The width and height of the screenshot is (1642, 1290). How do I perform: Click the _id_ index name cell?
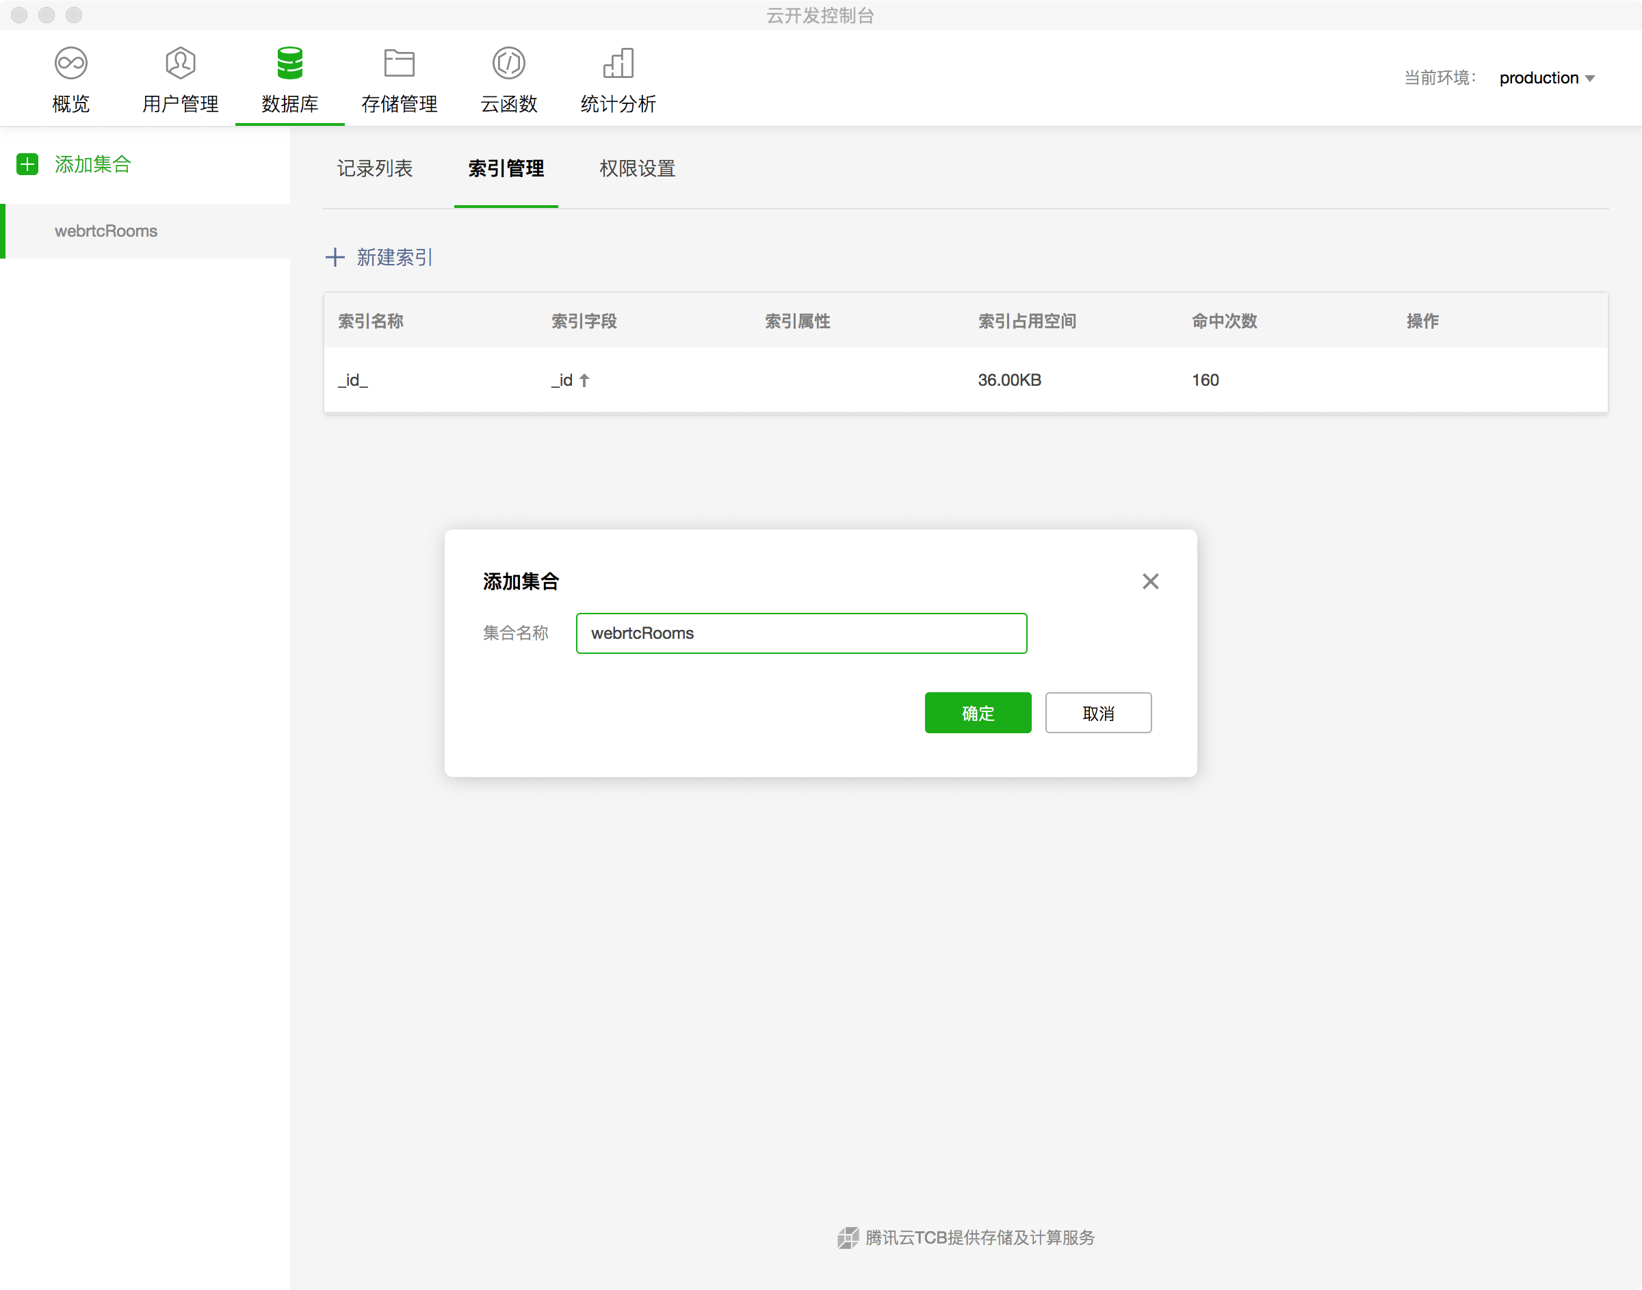pos(353,381)
